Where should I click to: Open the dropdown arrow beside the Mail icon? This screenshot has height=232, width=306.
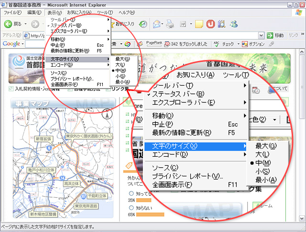coord(162,24)
